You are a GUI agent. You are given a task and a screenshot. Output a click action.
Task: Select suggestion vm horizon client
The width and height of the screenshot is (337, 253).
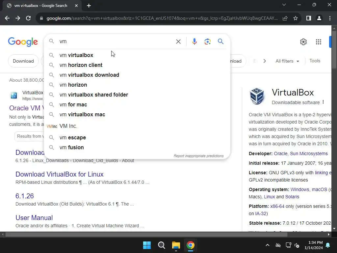tap(137, 65)
